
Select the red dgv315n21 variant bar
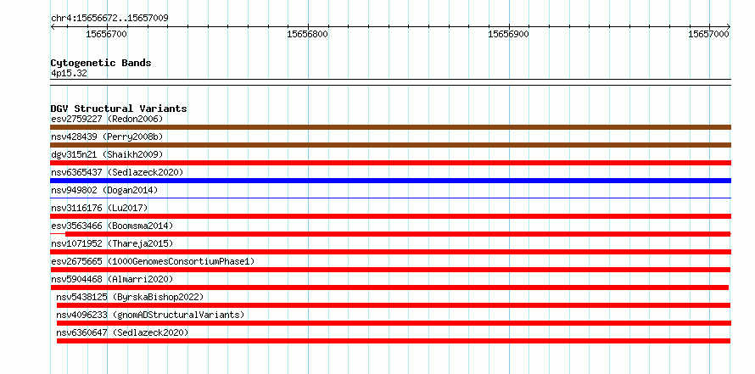[x=390, y=163]
